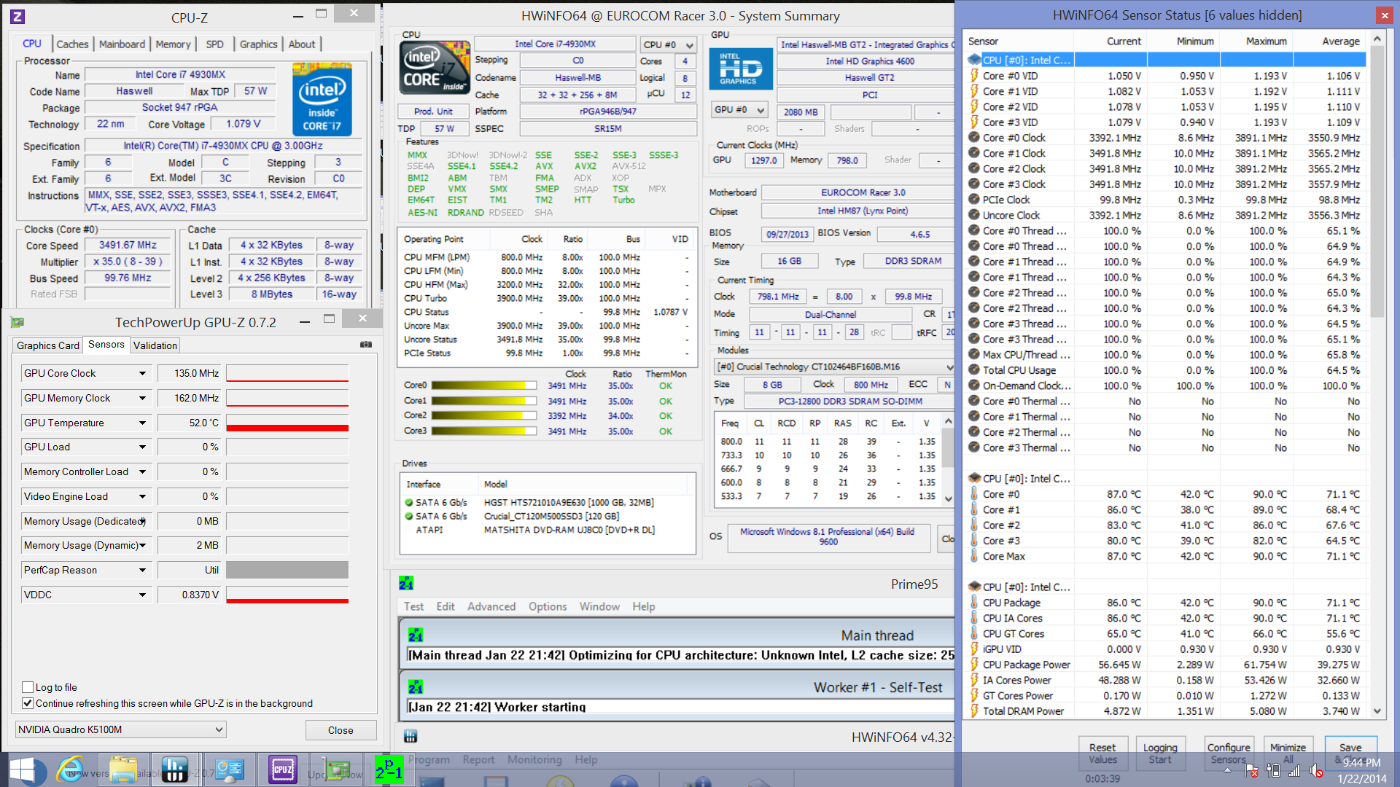Open the NVIDIA Quadro K5100M GPU selector
Viewport: 1400px width, 787px height.
pos(120,729)
